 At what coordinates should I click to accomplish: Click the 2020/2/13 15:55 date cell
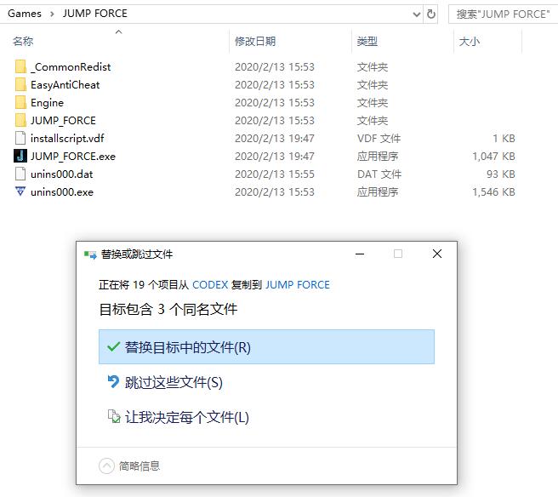click(x=275, y=174)
